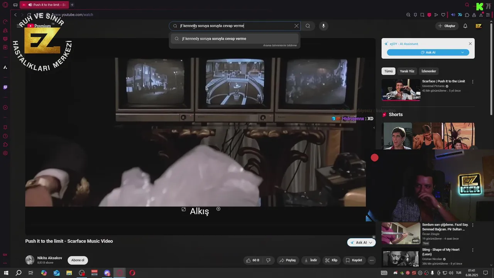Image resolution: width=494 pixels, height=278 pixels.
Task: Click the Paylaş share button
Action: tap(288, 260)
